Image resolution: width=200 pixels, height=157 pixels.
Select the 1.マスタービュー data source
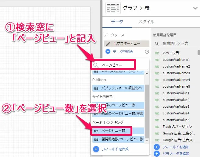coord(129,44)
